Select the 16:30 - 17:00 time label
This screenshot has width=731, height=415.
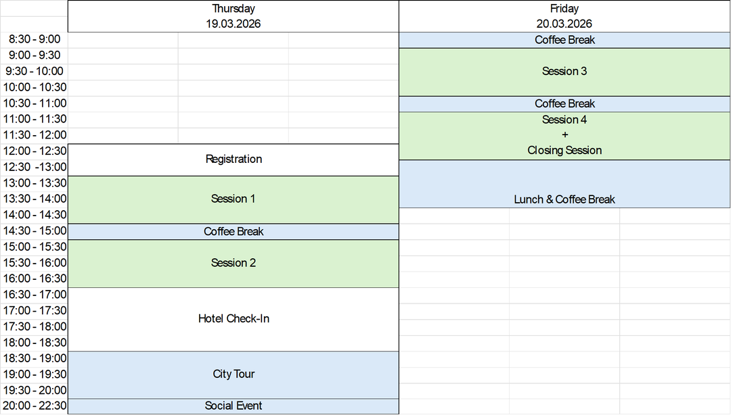(35, 295)
